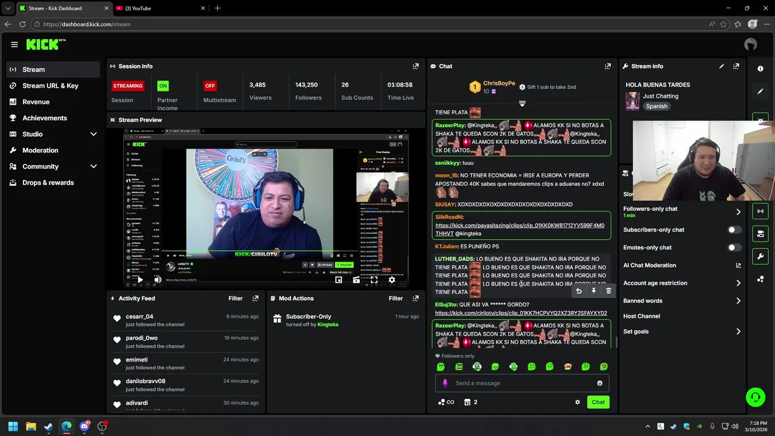Click the points infinity icon below the message box
Image resolution: width=775 pixels, height=436 pixels.
pyautogui.click(x=446, y=402)
